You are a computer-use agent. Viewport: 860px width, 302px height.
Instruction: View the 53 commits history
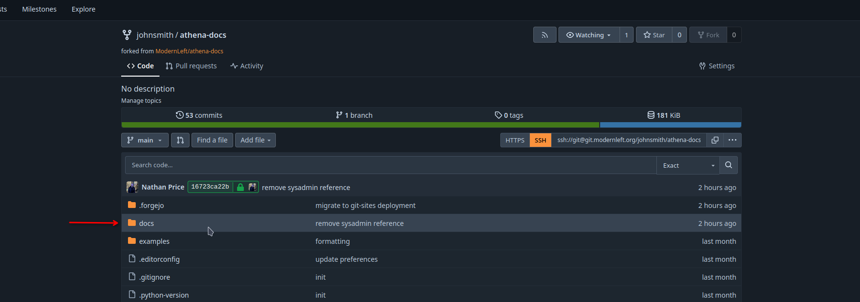199,115
